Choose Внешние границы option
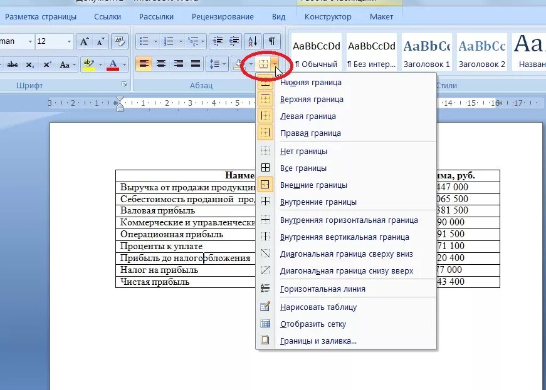The image size is (546, 390). click(x=346, y=185)
